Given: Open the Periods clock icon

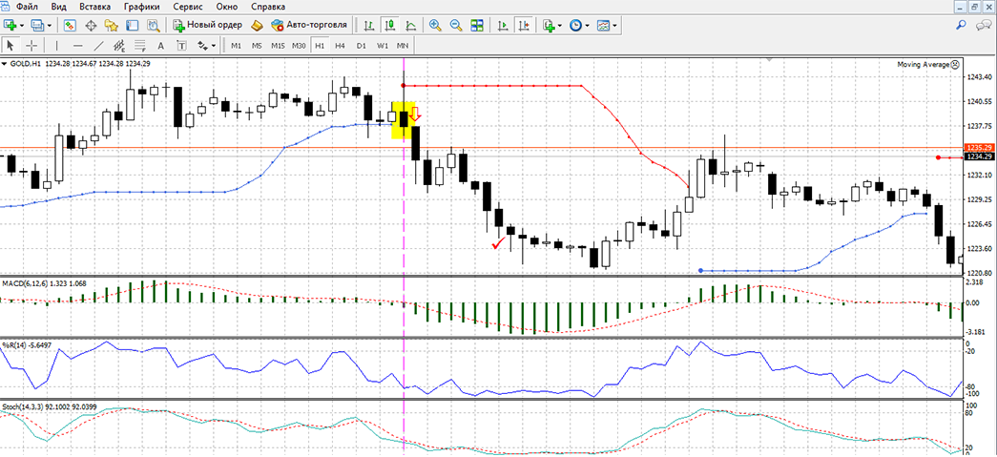Looking at the screenshot, I should point(576,26).
